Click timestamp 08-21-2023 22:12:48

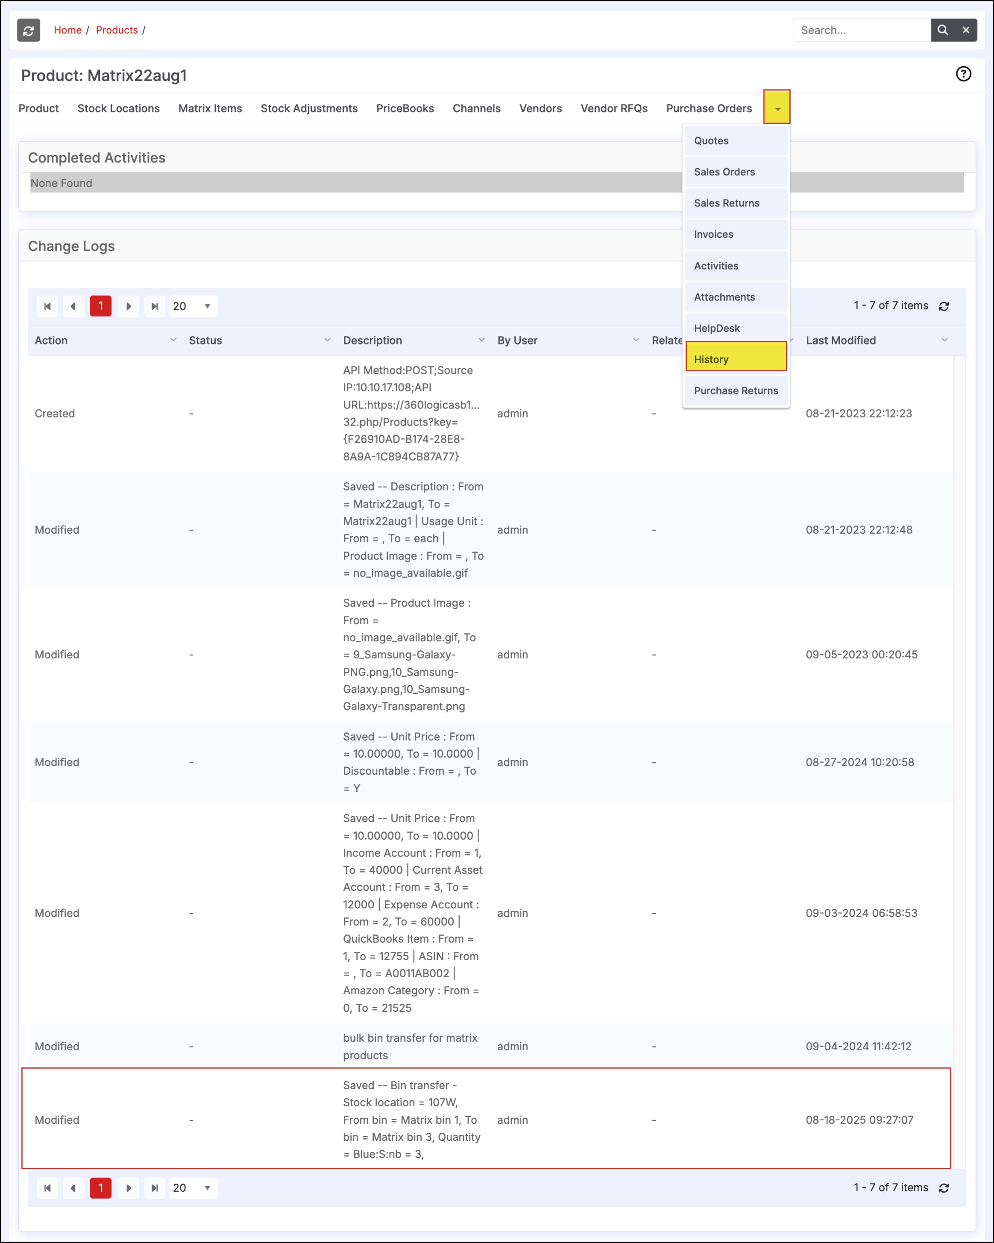tap(859, 530)
